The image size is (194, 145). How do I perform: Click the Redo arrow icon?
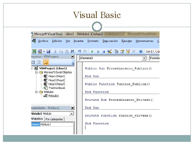pos(85,51)
